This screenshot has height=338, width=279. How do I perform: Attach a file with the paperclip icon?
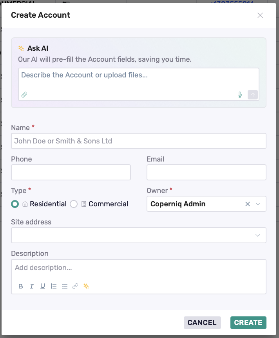click(24, 95)
